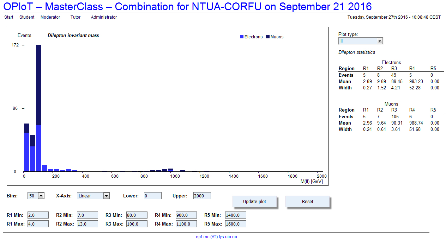The image size is (446, 240).
Task: Focus the R2 Min input field
Action: [88, 215]
